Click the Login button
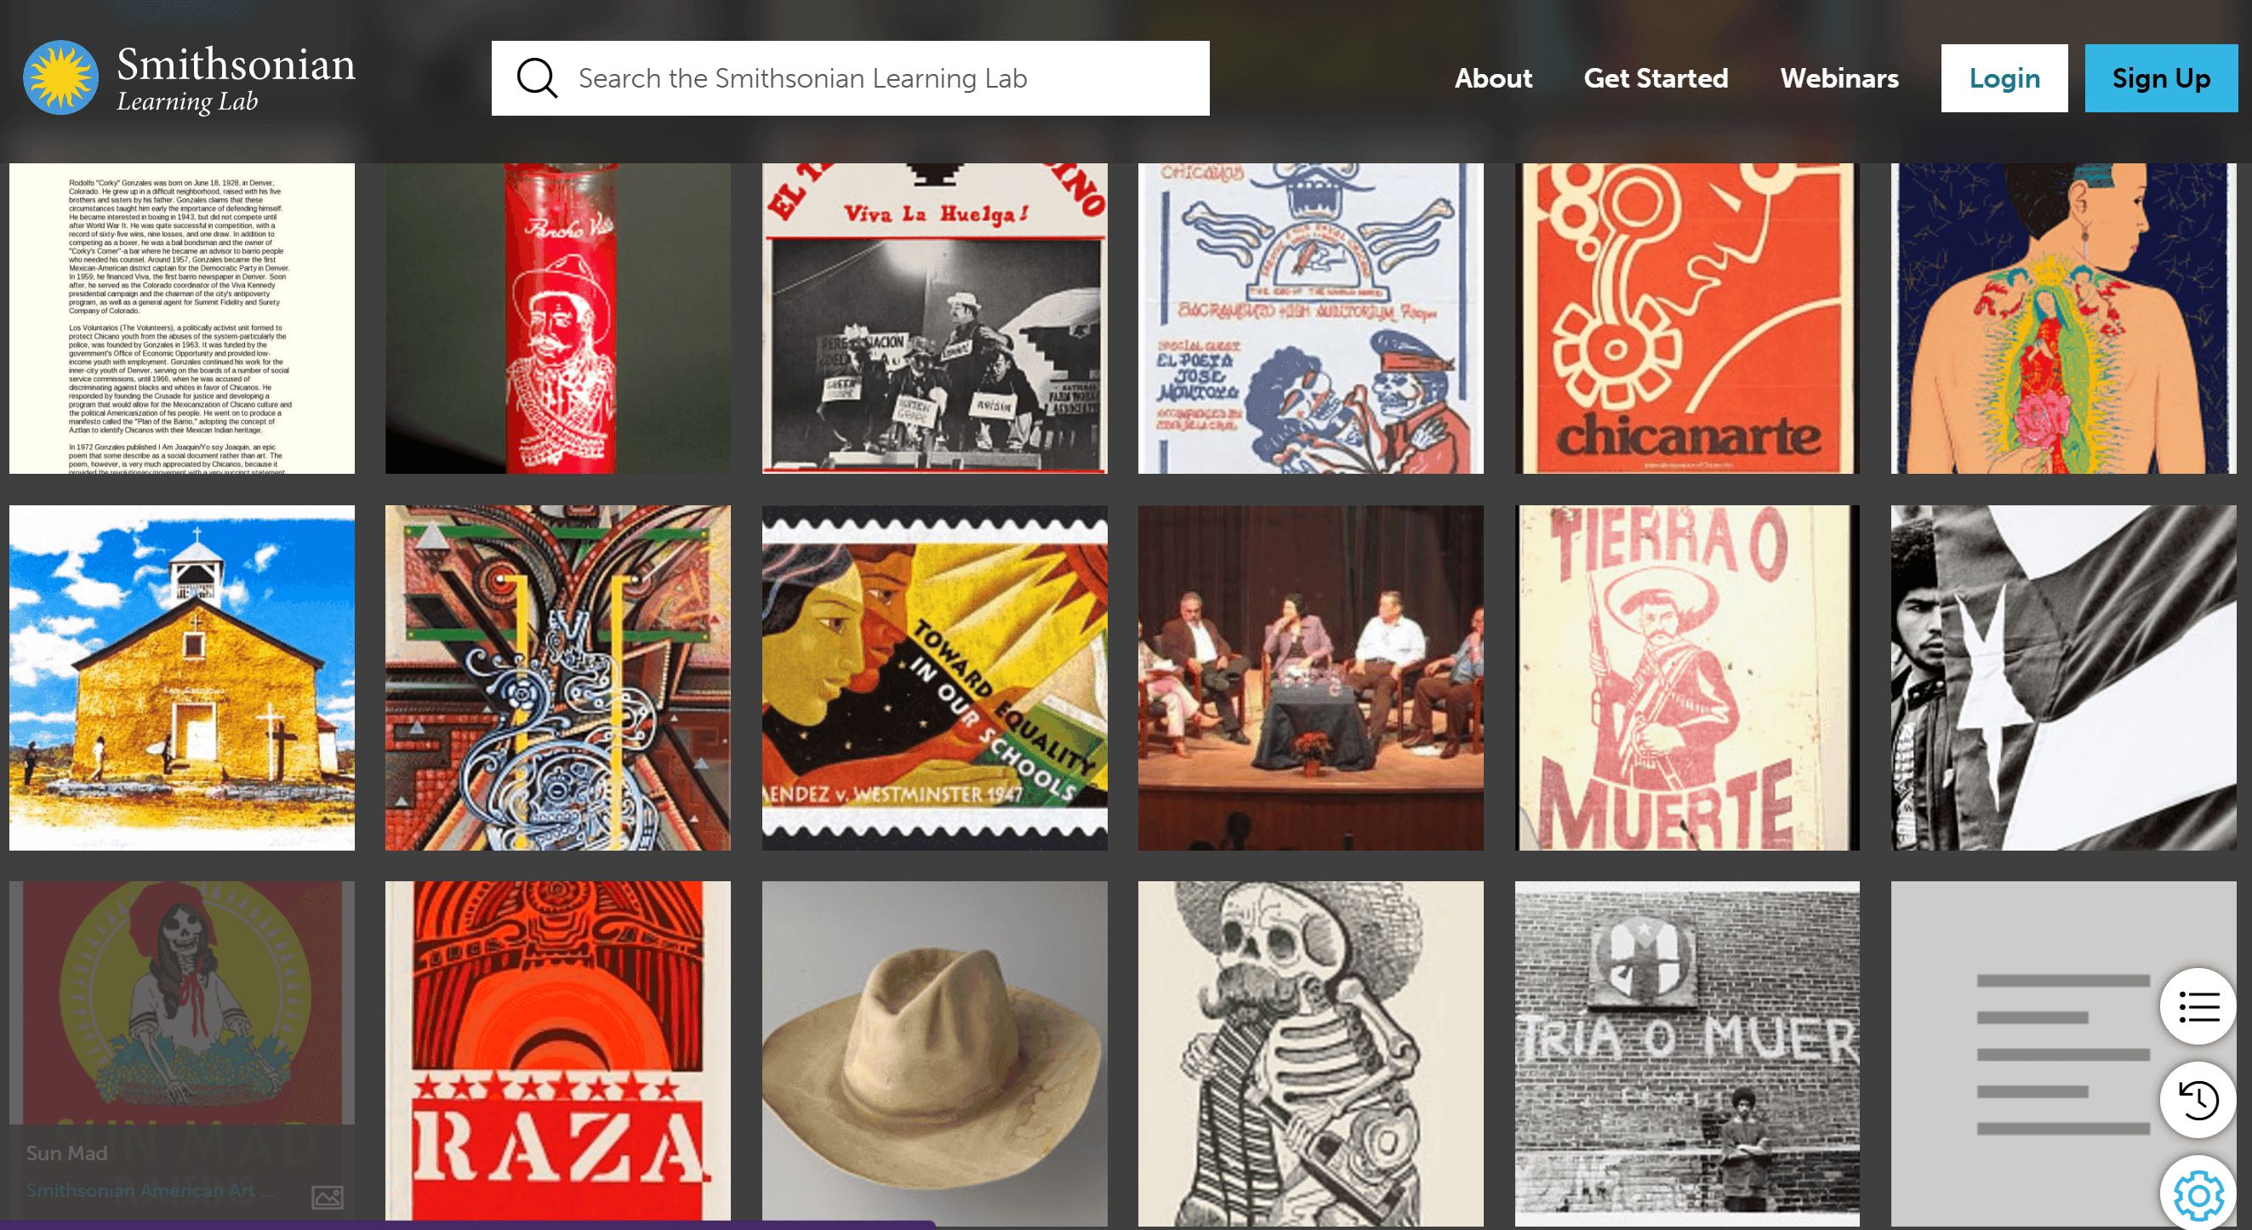The width and height of the screenshot is (2252, 1230). (x=2004, y=77)
